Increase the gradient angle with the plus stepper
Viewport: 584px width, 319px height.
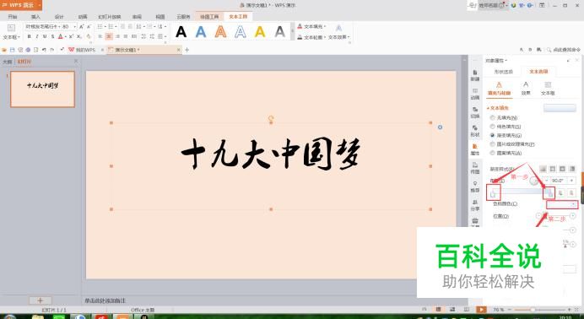[x=571, y=181]
